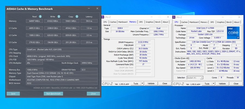
Task: Open Tools dropdown arrow in CPU-Z CPU window
Action: click(x=213, y=84)
